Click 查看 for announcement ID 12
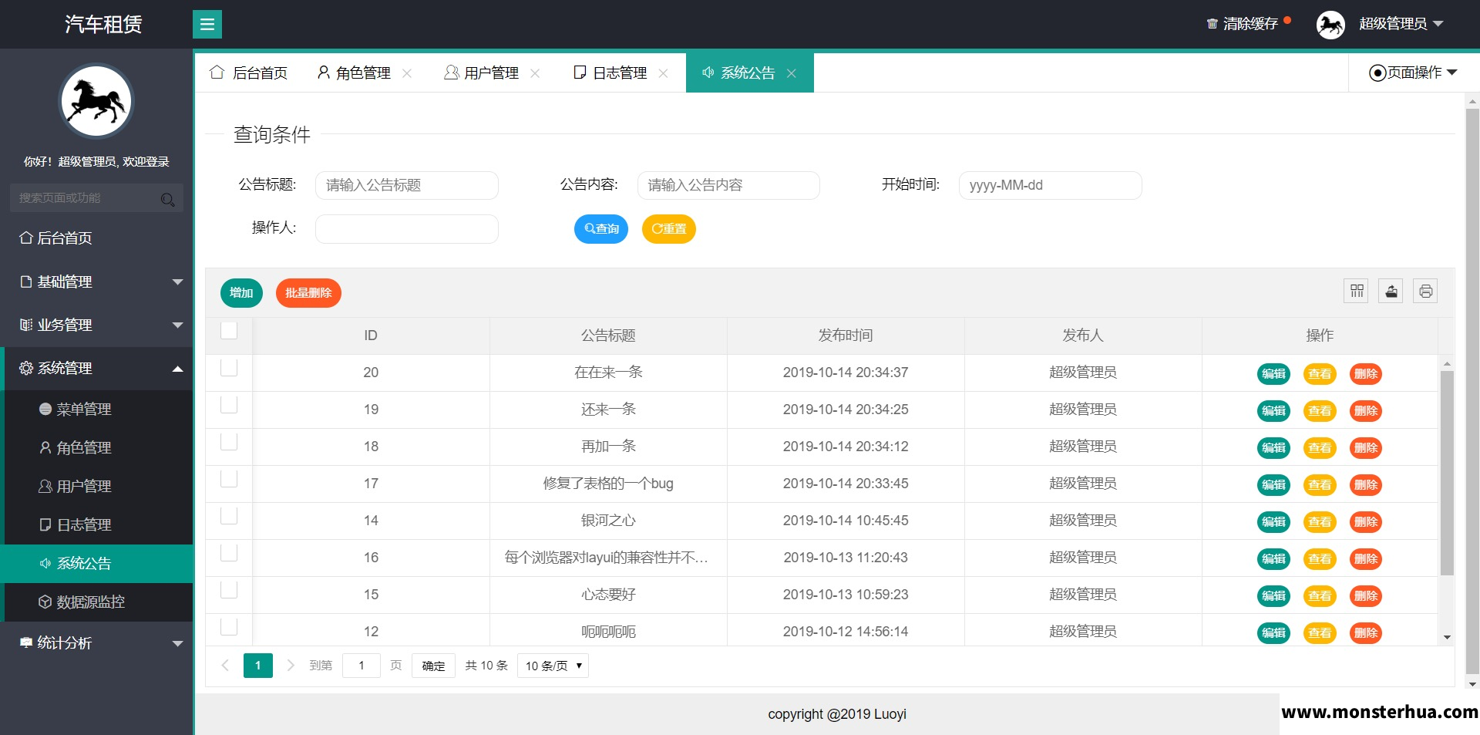Viewport: 1480px width, 735px height. pos(1320,633)
